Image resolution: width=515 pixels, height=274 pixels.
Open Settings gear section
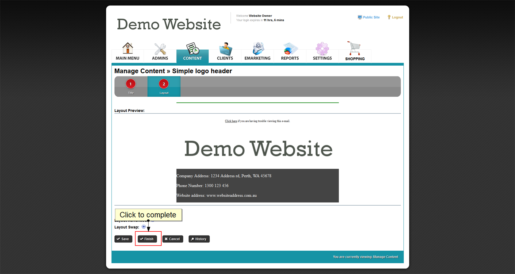click(322, 52)
